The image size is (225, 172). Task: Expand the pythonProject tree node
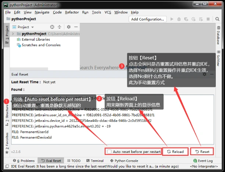pyautogui.click(x=13, y=34)
